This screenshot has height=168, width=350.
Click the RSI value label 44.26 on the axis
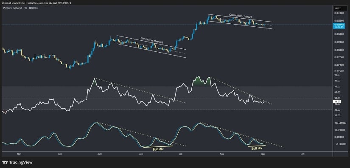pyautogui.click(x=336, y=101)
